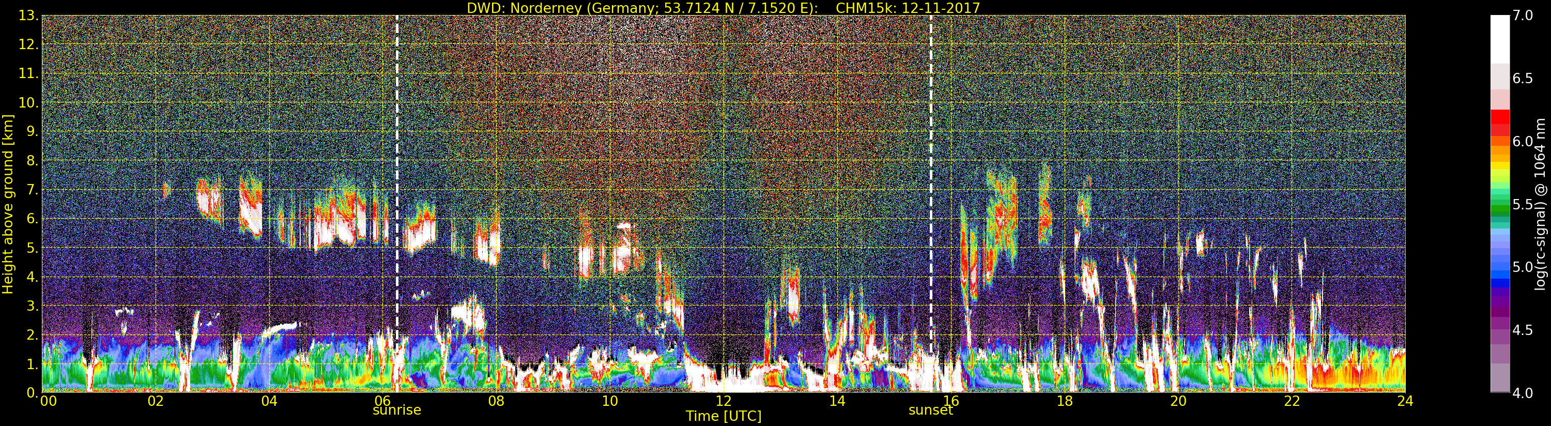Image resolution: width=1551 pixels, height=426 pixels.
Task: Click the "6.0" colorbar tick label
Action: (1523, 142)
